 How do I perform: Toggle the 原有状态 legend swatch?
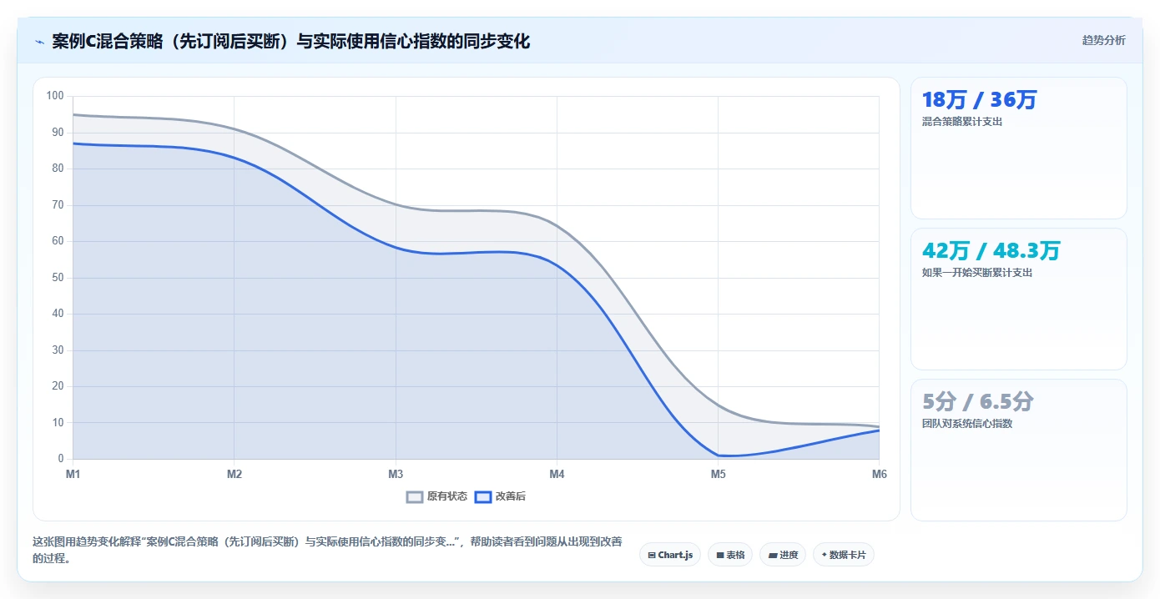pos(415,496)
